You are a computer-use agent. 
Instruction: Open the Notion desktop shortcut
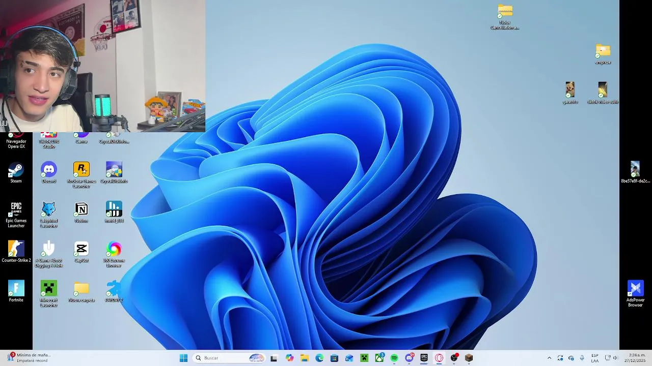pyautogui.click(x=81, y=212)
